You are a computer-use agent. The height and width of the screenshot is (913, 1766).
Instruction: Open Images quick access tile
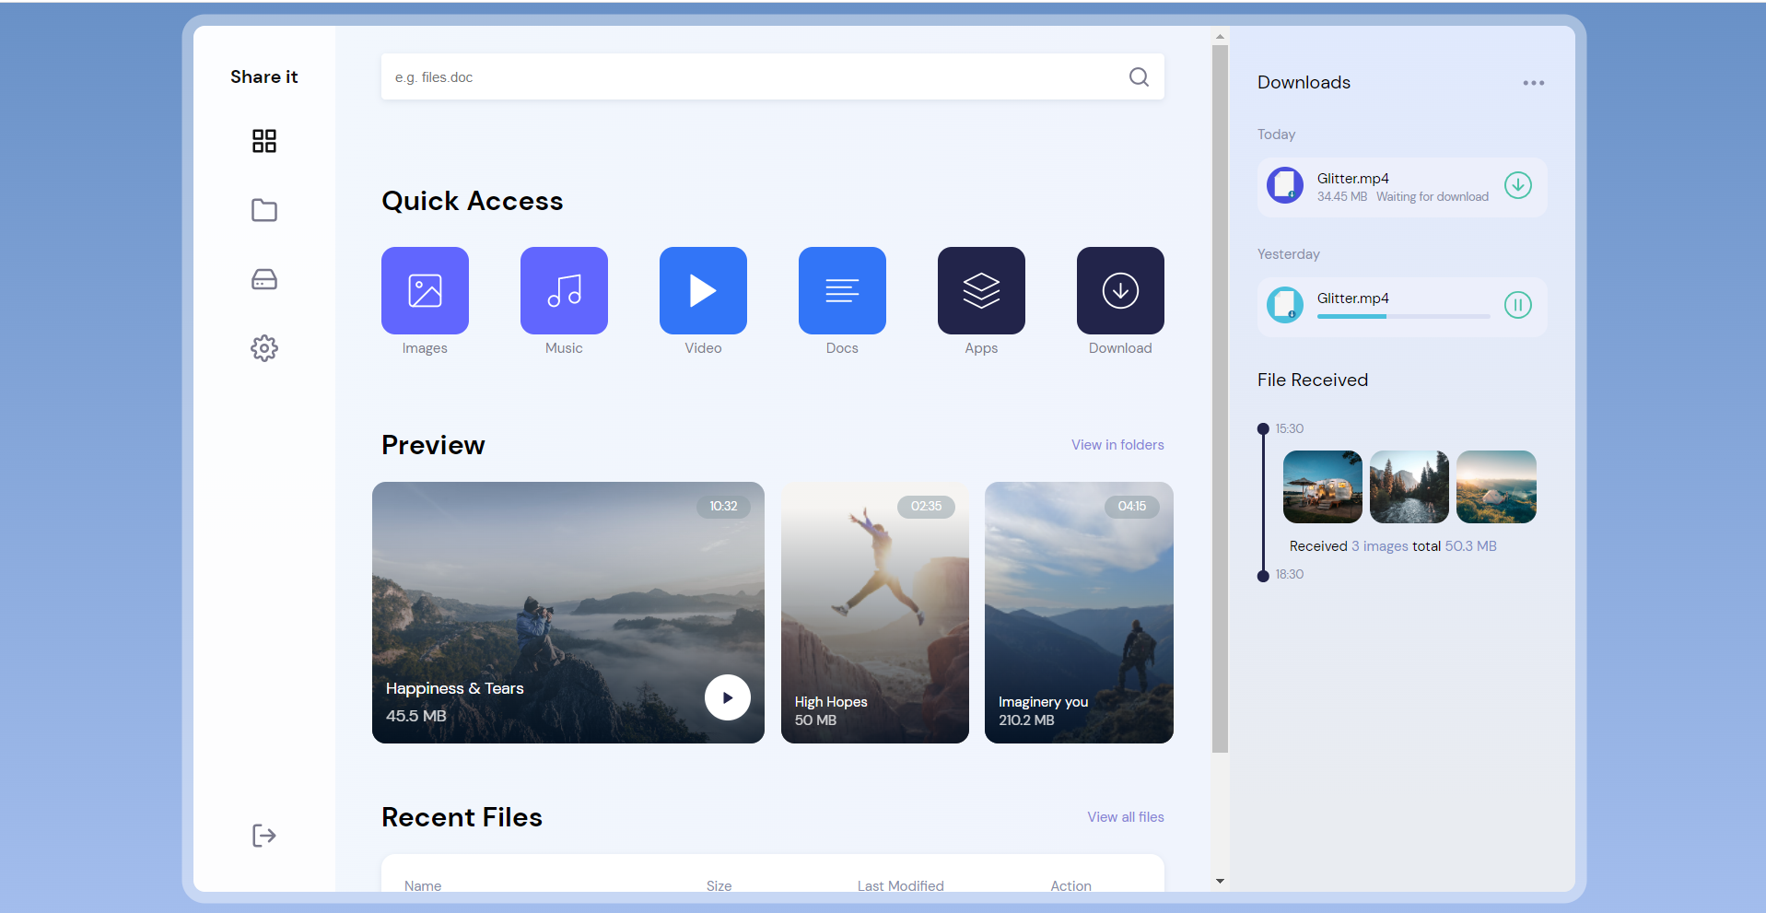coord(425,290)
